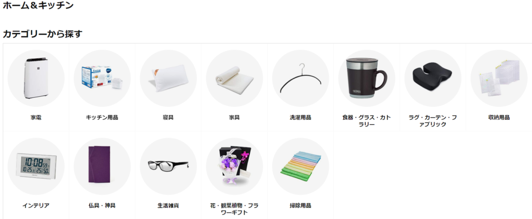Click the black seat cushion image
This screenshot has height=219, width=532.
[433, 78]
